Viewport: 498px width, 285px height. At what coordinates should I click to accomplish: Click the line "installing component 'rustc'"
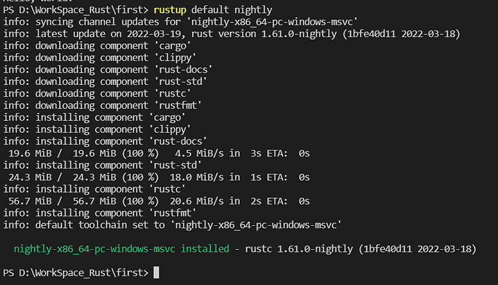point(94,189)
